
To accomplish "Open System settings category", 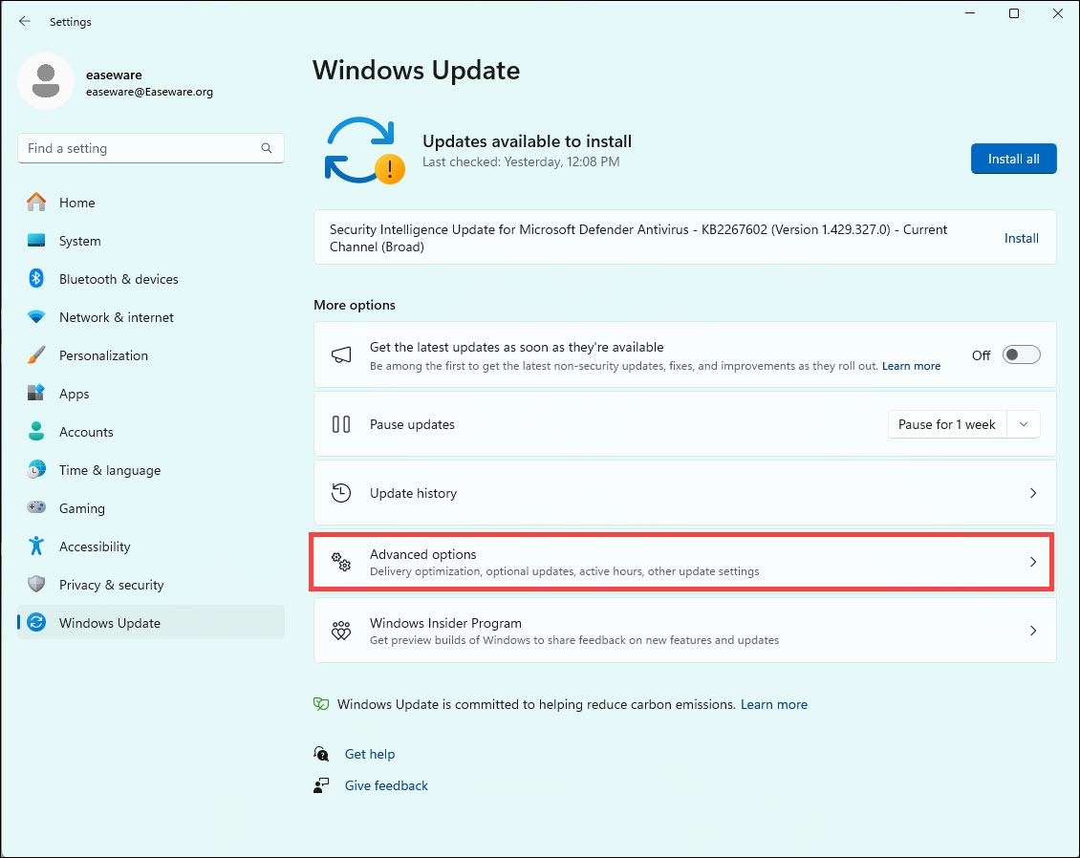I will (x=151, y=241).
